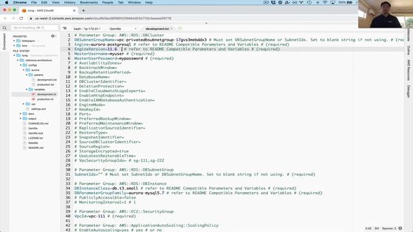
Task: Open the Chrome File menu
Action: pos(34,3)
